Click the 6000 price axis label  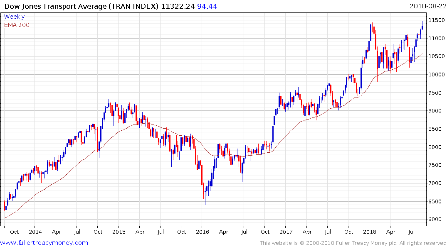(437, 220)
